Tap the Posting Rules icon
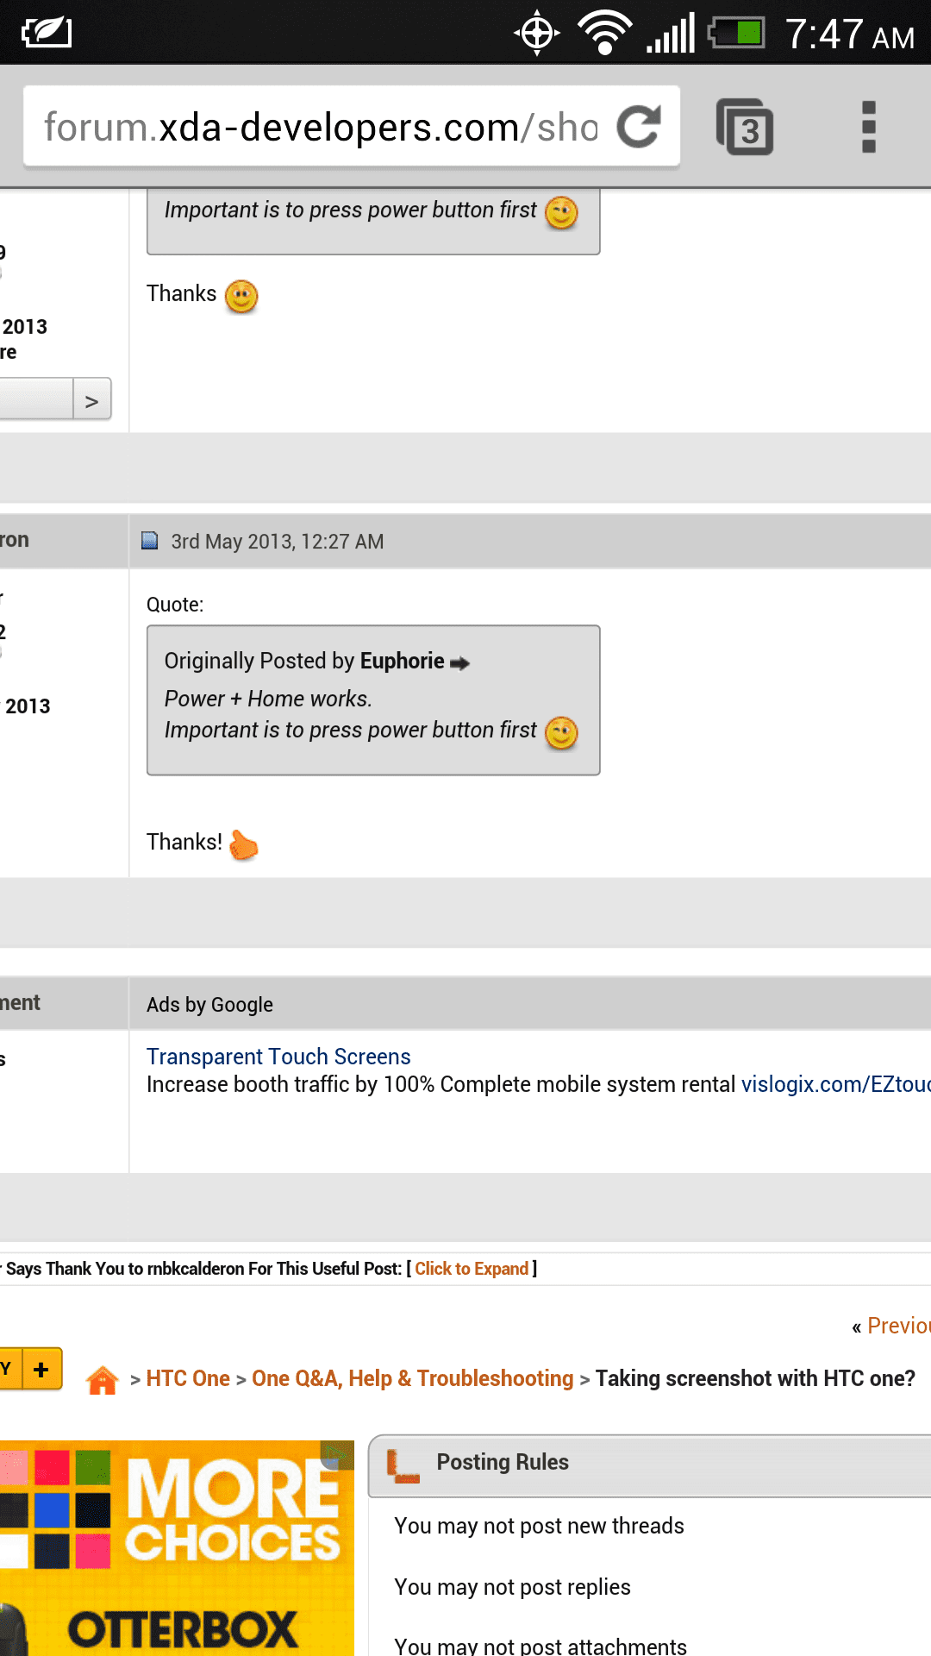Image resolution: width=931 pixels, height=1656 pixels. 403,1465
